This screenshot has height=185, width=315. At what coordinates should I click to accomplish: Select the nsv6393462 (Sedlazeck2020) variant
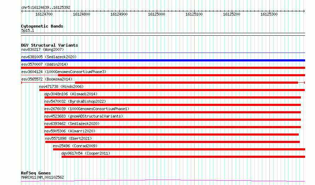tap(72, 124)
